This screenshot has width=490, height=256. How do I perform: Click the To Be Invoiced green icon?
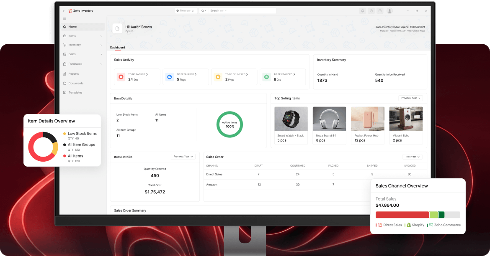click(266, 77)
